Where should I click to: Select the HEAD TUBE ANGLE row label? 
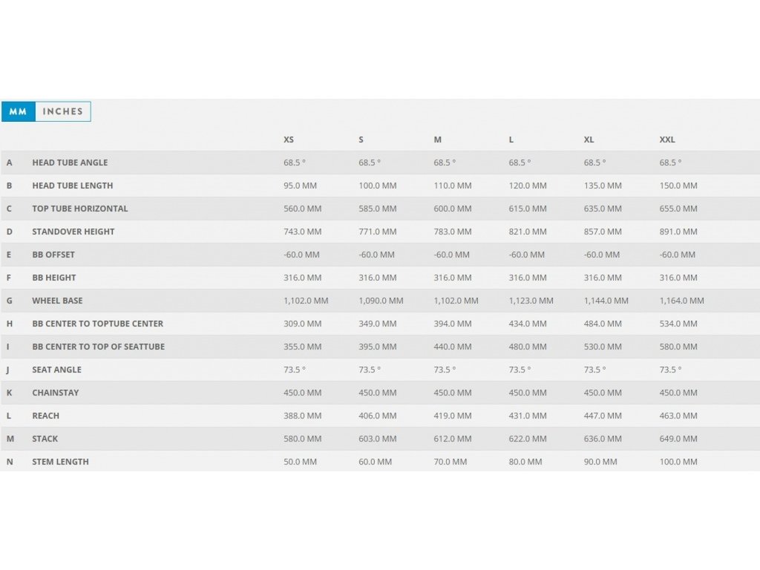pyautogui.click(x=70, y=163)
